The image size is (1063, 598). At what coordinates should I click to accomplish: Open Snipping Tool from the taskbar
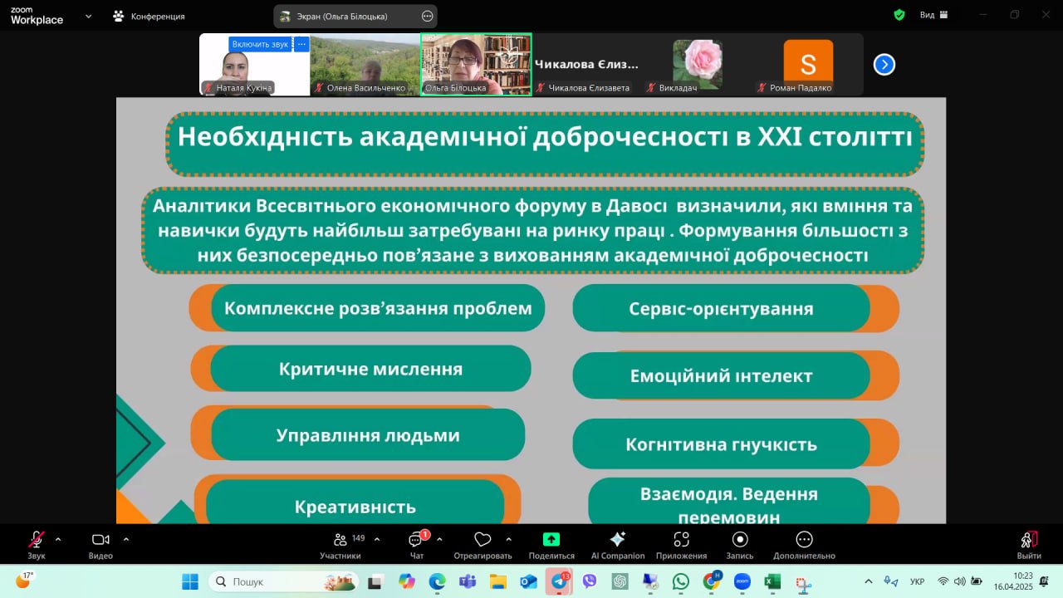point(803,581)
